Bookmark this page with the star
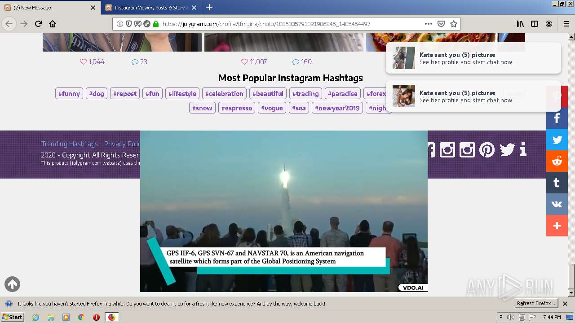 tap(454, 24)
